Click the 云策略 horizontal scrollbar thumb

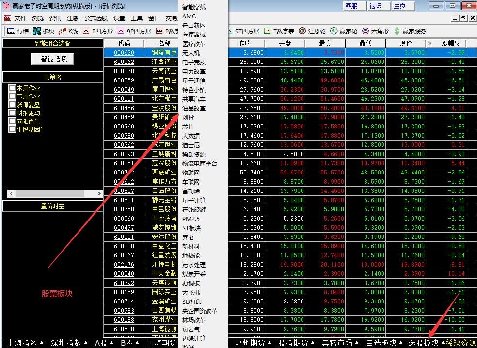[49, 193]
